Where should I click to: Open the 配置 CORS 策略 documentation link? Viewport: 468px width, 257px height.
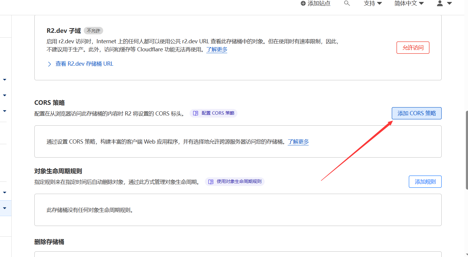(214, 113)
